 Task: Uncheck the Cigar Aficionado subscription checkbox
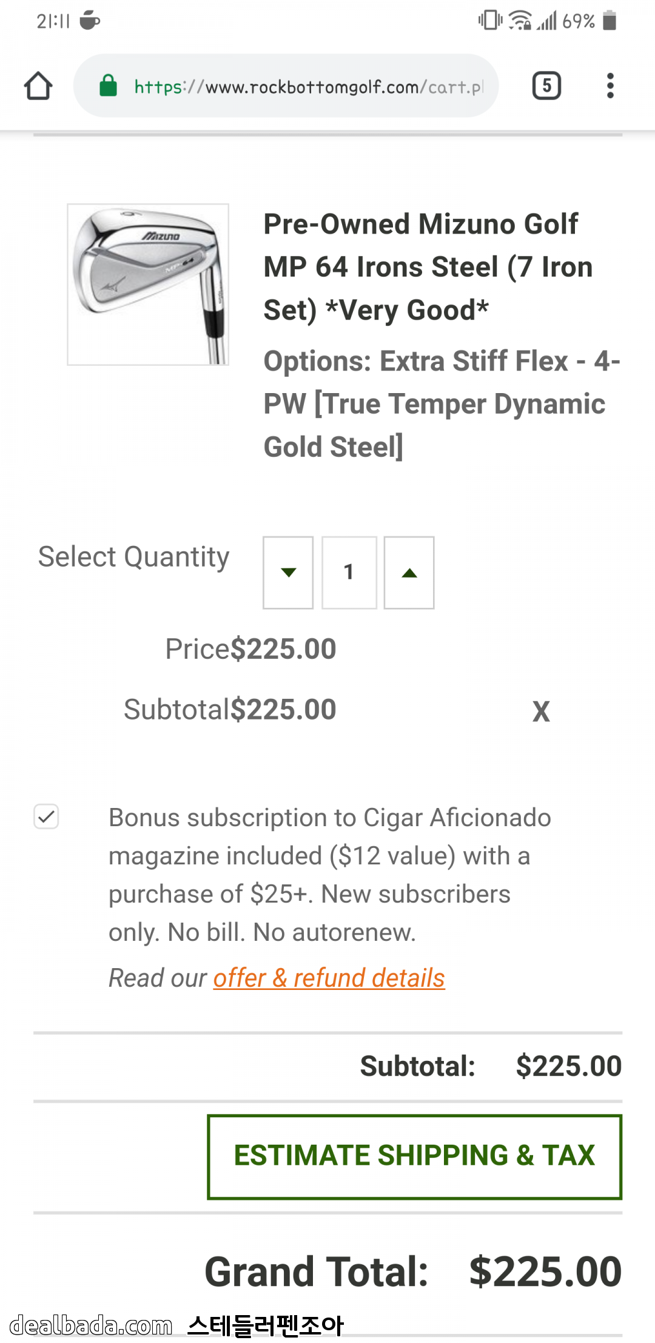(x=46, y=816)
